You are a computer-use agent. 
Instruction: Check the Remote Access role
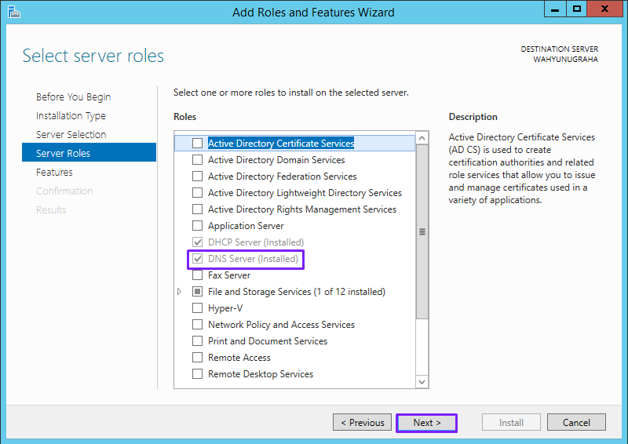198,357
